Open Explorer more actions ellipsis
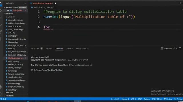 [x=25, y=3]
